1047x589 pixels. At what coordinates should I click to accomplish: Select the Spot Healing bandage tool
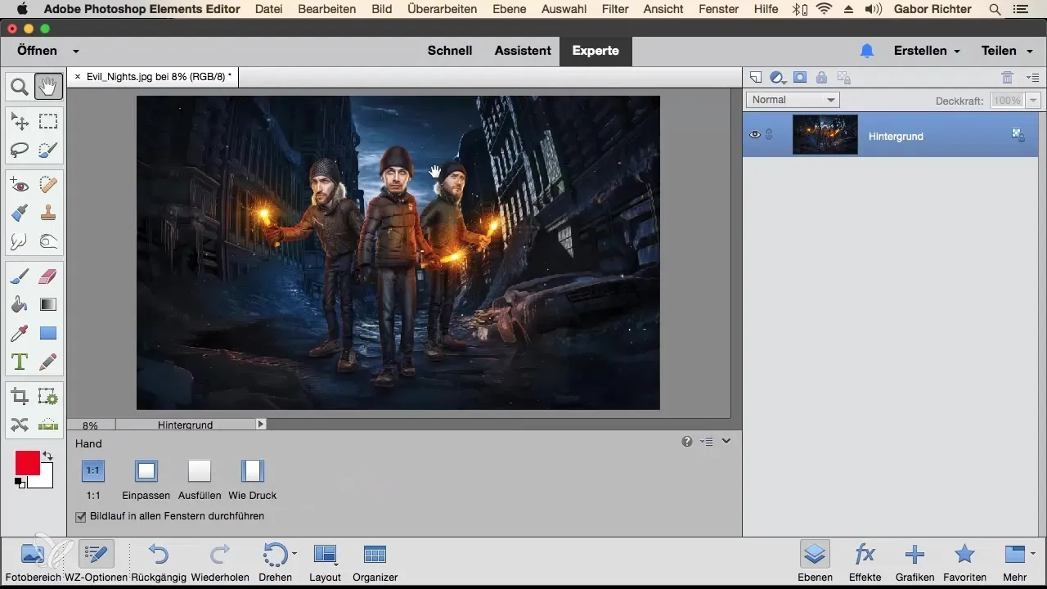(48, 186)
